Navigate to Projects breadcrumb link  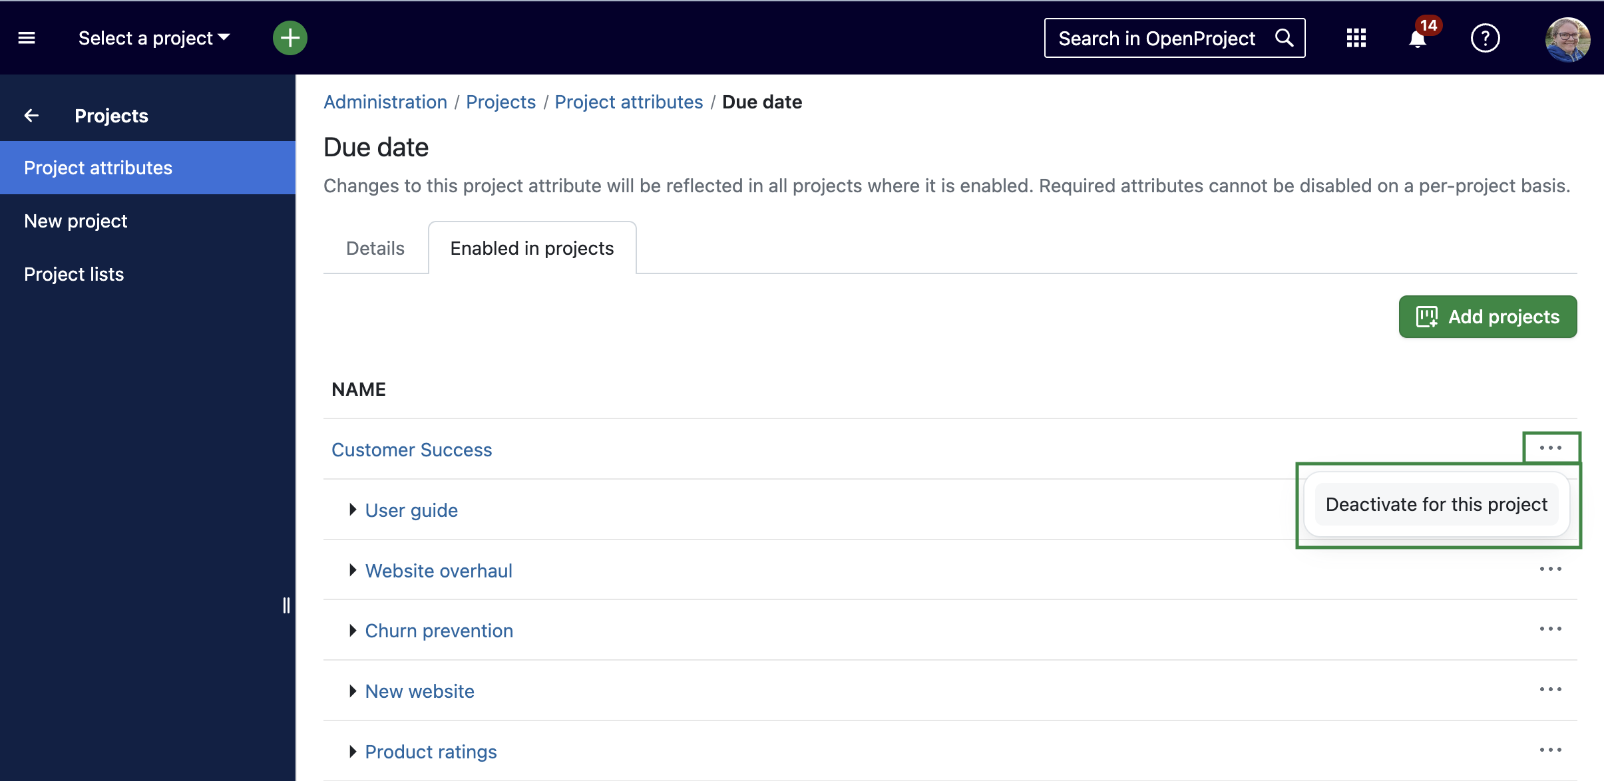tap(501, 102)
